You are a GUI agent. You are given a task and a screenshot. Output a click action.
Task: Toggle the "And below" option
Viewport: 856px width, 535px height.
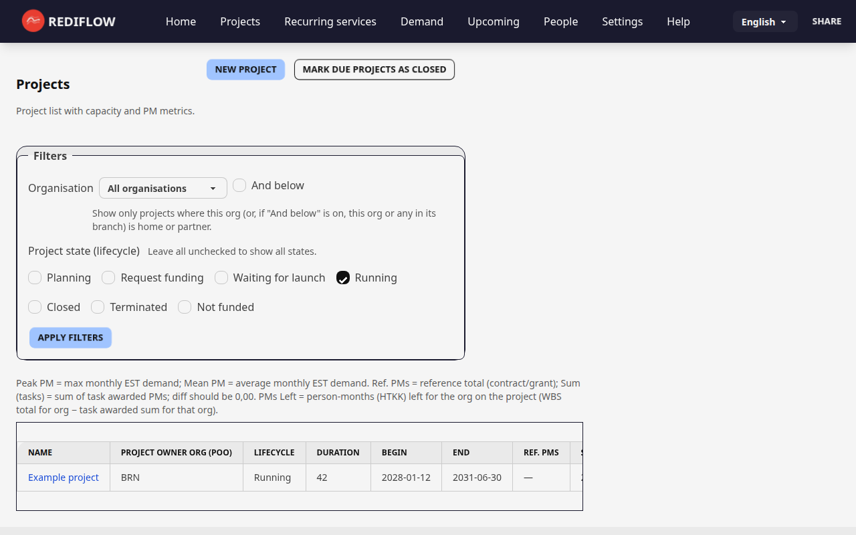point(239,185)
